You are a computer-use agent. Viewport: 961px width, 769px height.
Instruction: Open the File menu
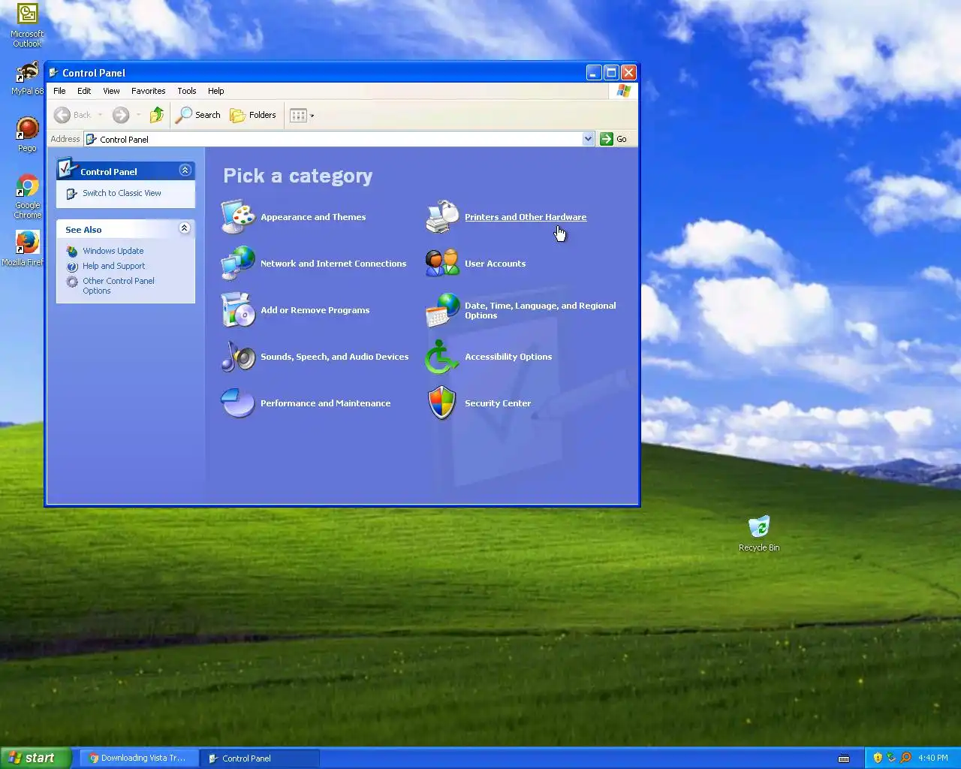[59, 91]
